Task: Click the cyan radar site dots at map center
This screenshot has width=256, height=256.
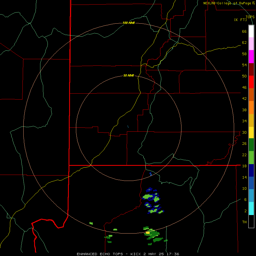Action: coord(128,127)
